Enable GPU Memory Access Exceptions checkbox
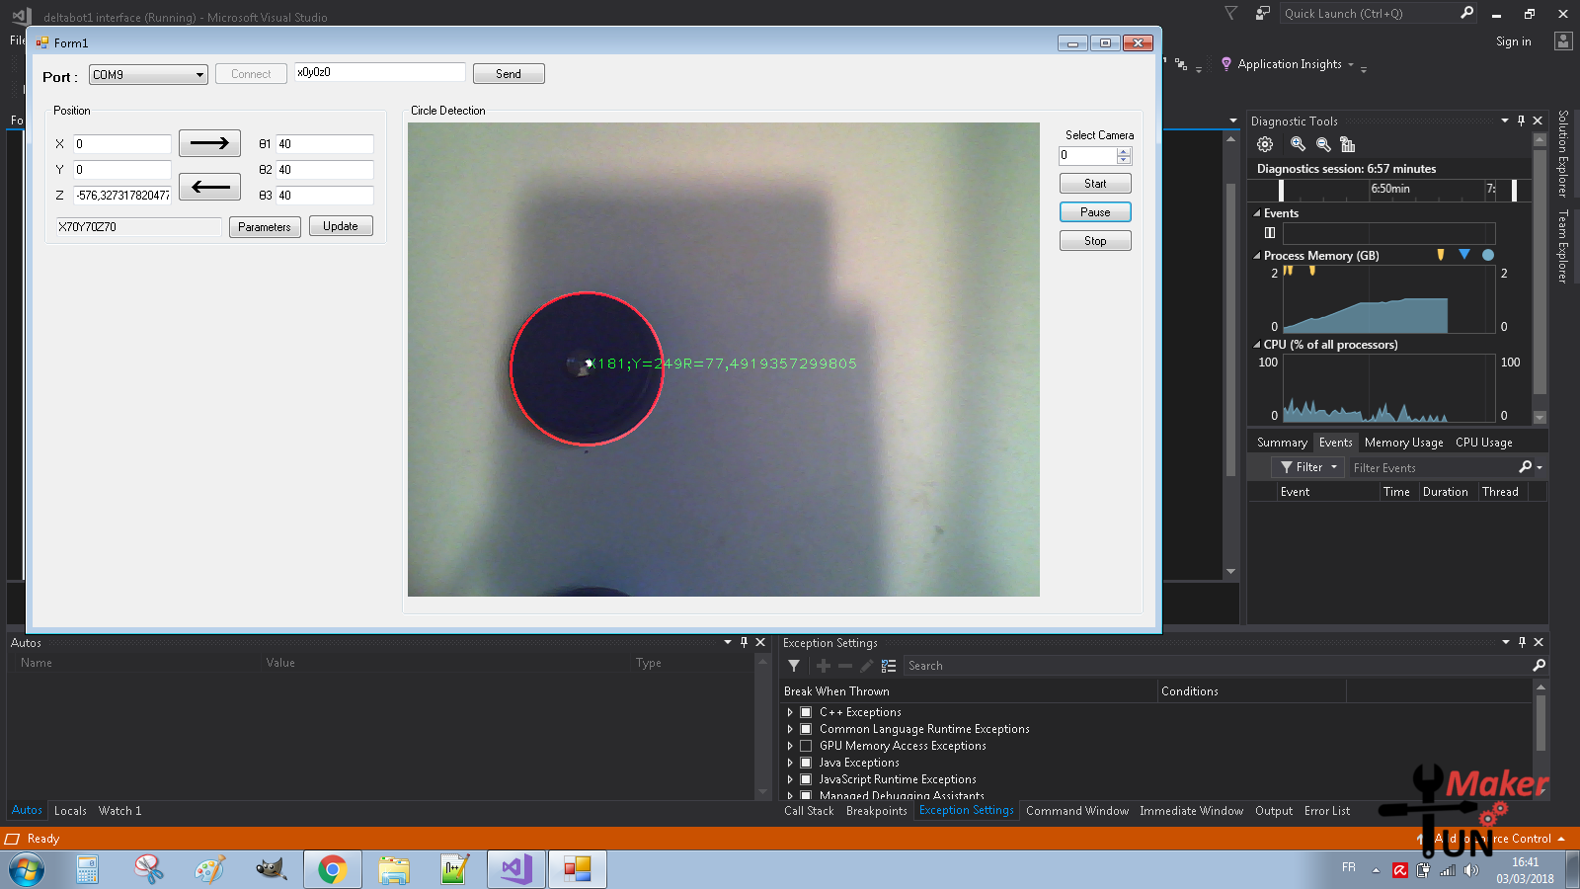1580x889 pixels. click(806, 746)
